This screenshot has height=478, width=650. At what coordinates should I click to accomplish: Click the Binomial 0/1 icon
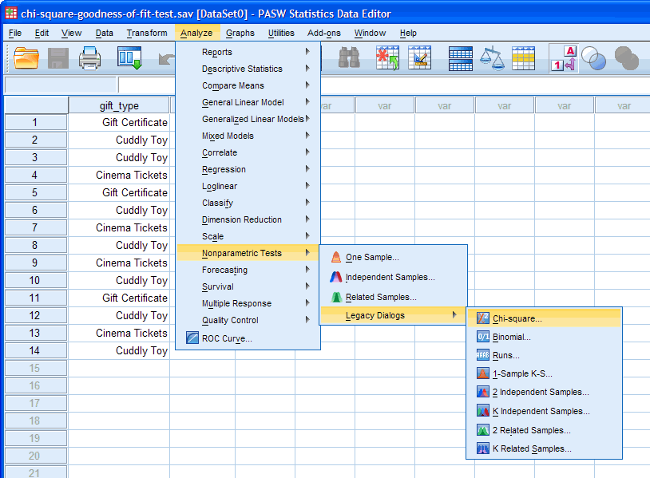pos(482,337)
